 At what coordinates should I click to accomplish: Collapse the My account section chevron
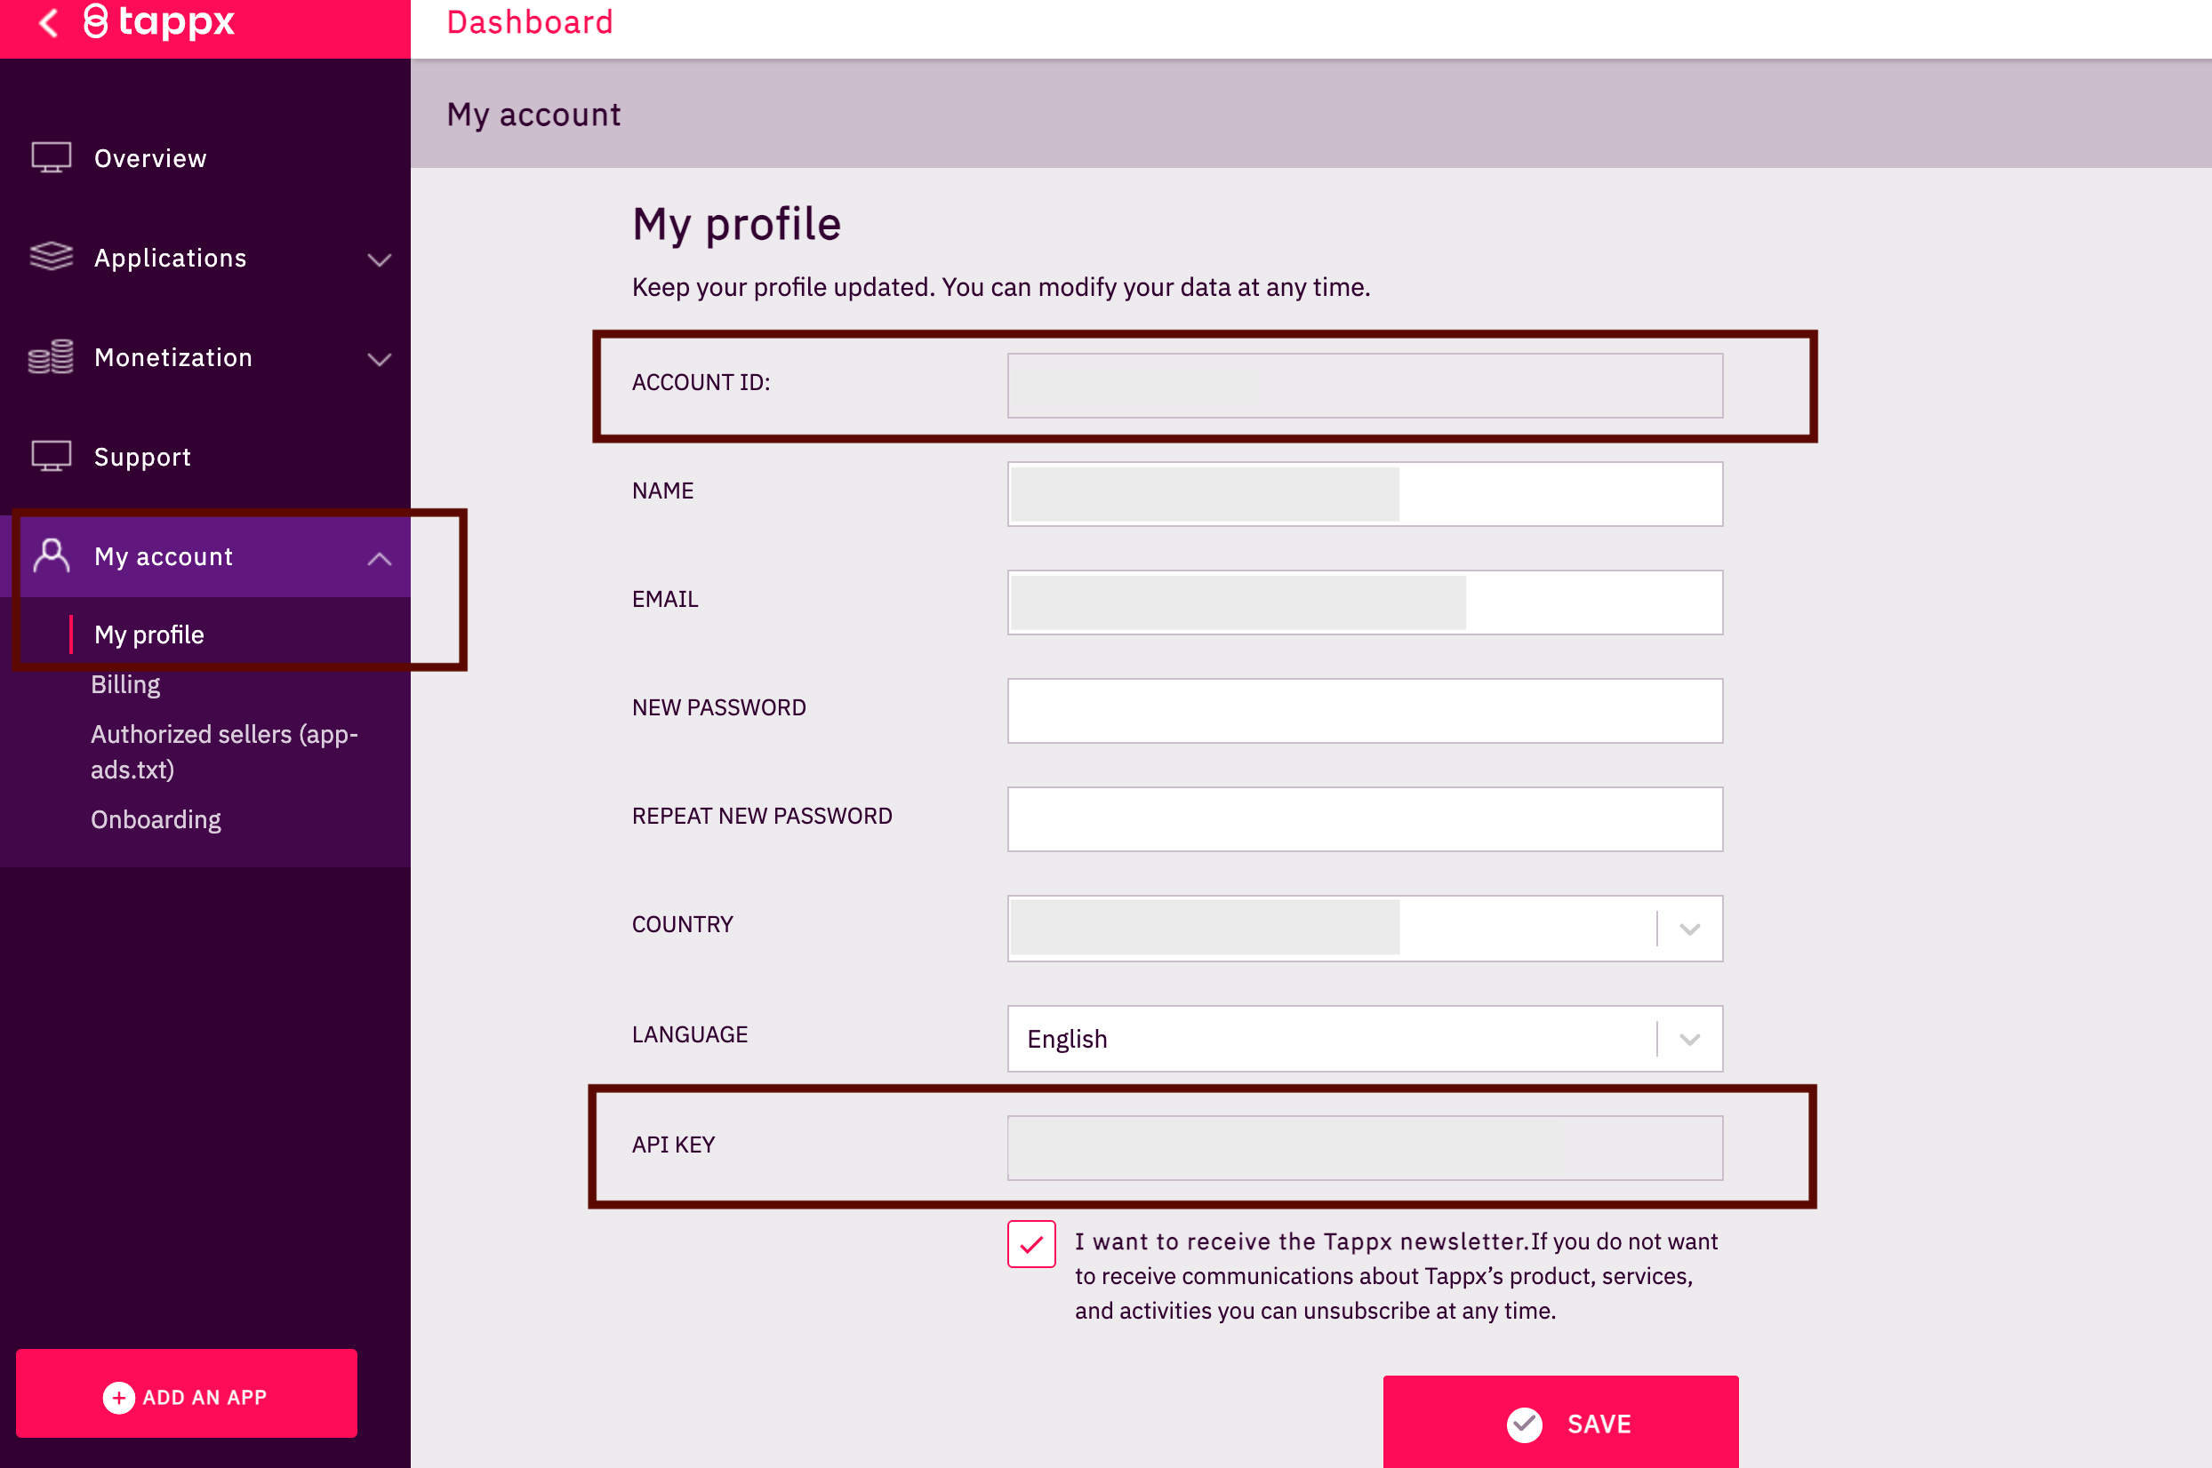tap(380, 559)
